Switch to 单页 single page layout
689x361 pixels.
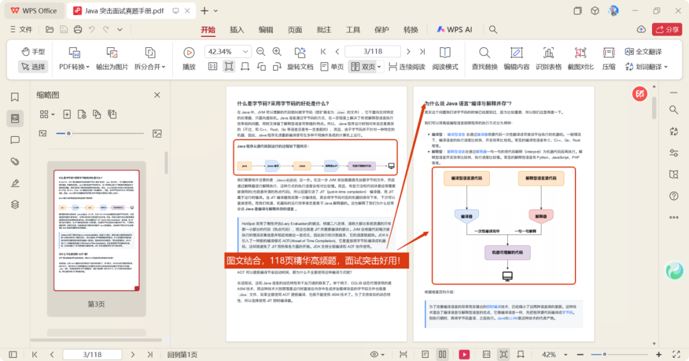(x=332, y=67)
